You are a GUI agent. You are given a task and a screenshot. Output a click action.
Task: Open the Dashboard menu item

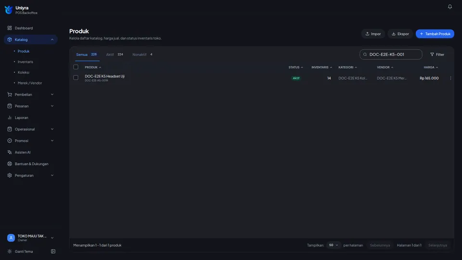click(31, 28)
